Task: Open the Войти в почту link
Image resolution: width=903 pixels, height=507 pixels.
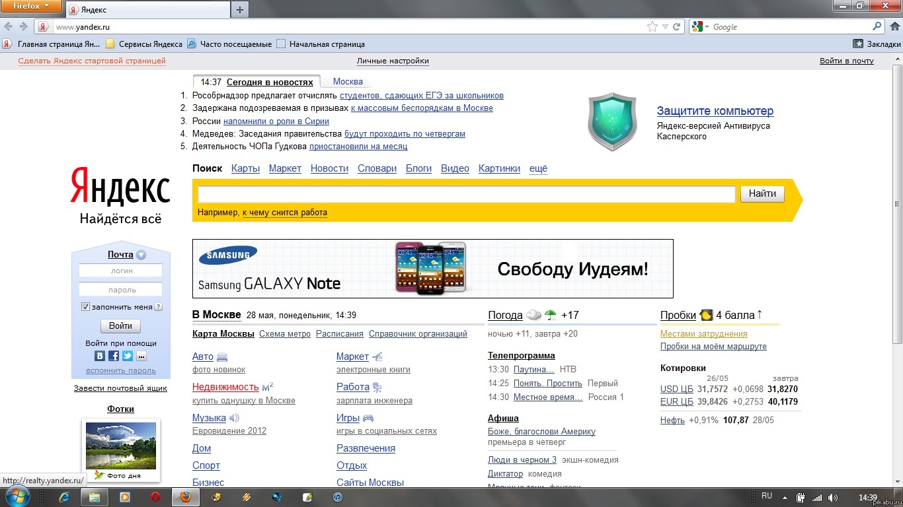Action: [x=847, y=61]
